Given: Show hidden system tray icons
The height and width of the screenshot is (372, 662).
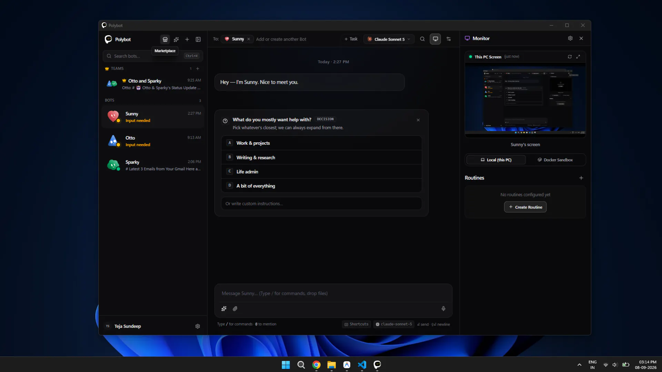Looking at the screenshot, I should [x=579, y=365].
